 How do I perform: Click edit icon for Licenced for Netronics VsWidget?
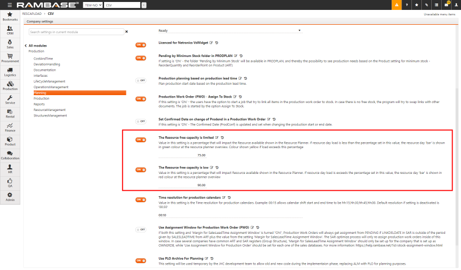pos(211,43)
